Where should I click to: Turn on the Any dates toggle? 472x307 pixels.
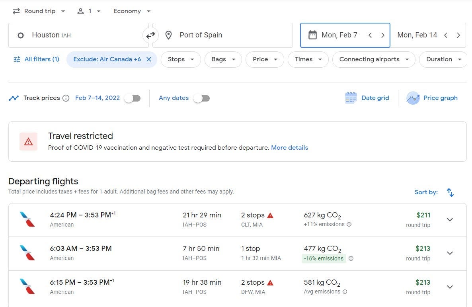click(x=201, y=98)
